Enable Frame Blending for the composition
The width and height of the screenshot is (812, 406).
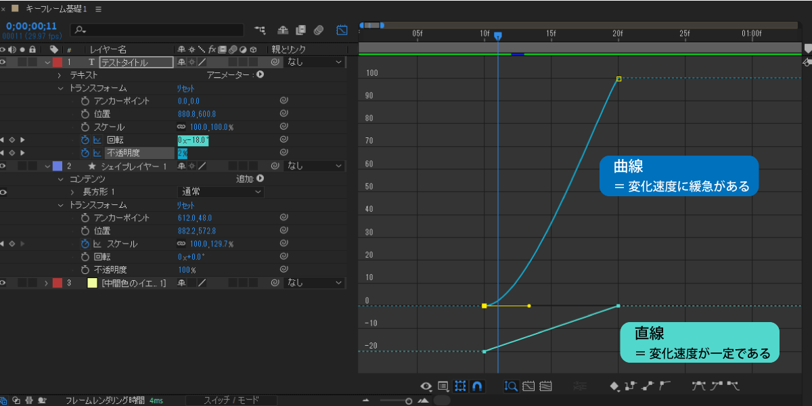click(x=300, y=30)
